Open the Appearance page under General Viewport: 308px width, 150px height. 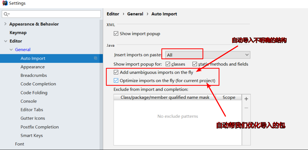click(33, 67)
